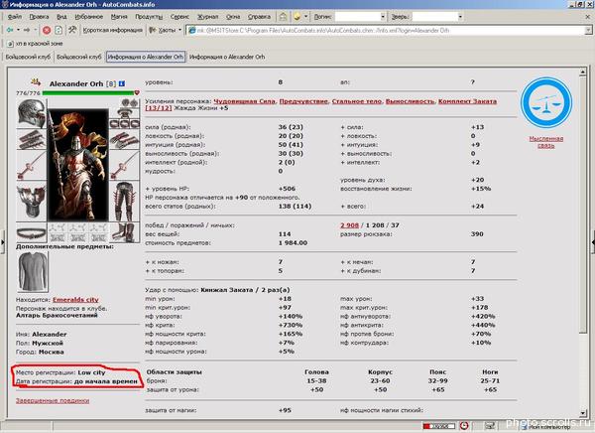Click the left side panel collapse handle
The width and height of the screenshot is (595, 433).
2,241
